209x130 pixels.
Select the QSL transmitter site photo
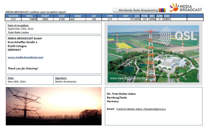[x=153, y=54]
